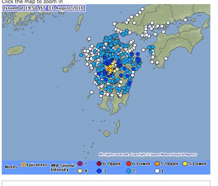Click the Epicenter X icon in the legend

click(23, 165)
